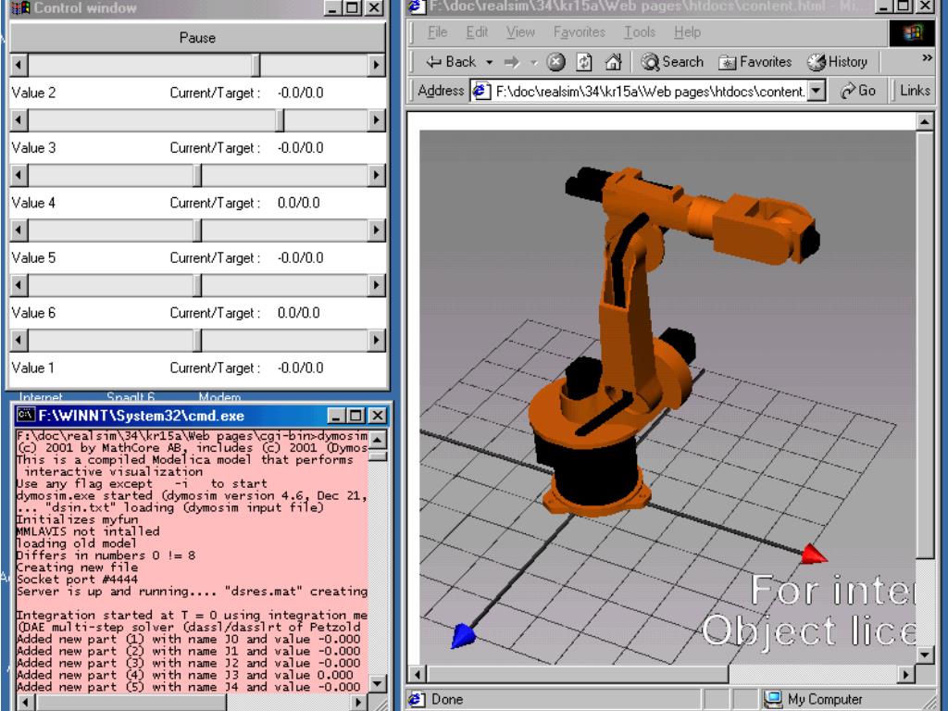Click the browser vertical scrollbar down arrow
The width and height of the screenshot is (948, 711).
point(925,655)
